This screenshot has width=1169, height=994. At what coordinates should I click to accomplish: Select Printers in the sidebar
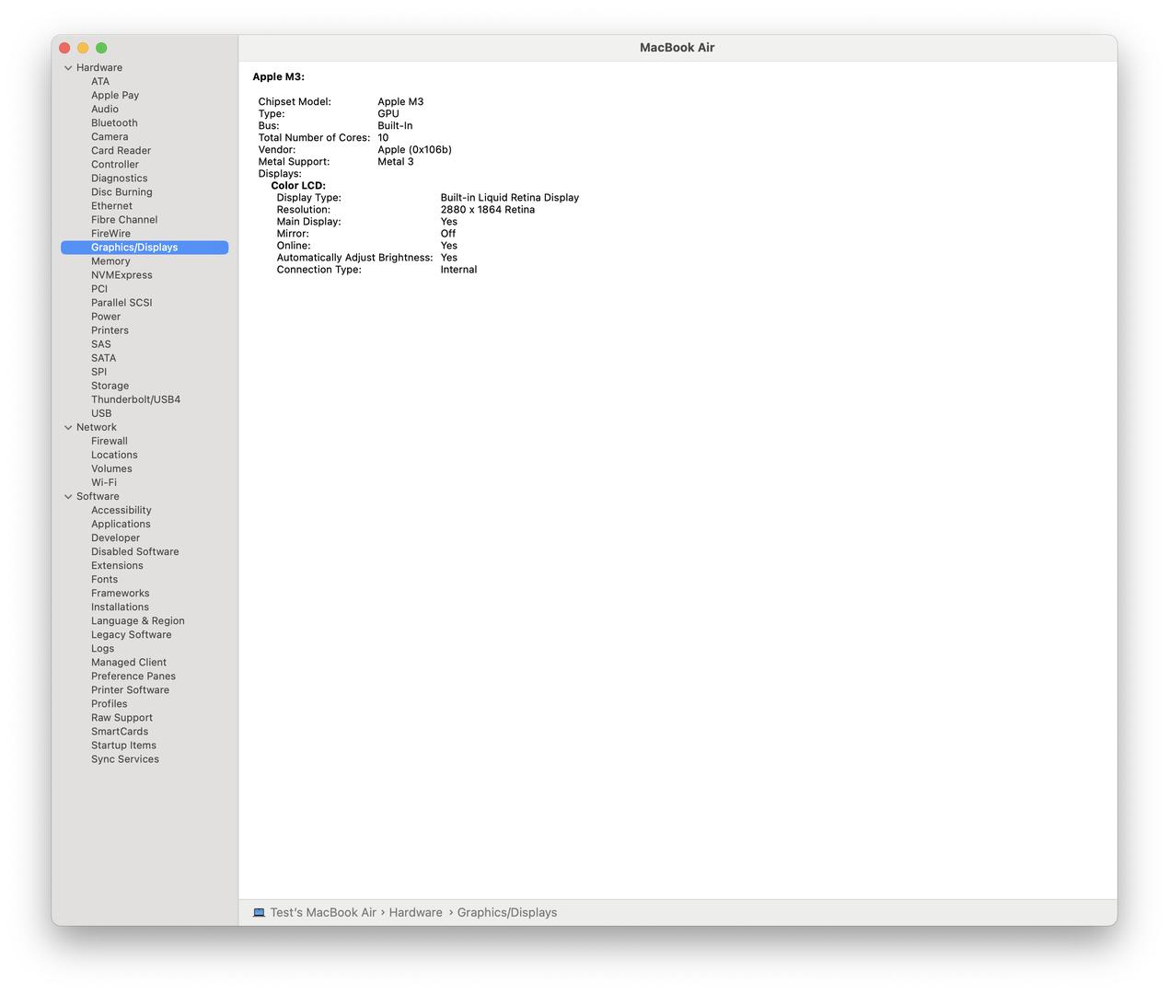tap(110, 330)
